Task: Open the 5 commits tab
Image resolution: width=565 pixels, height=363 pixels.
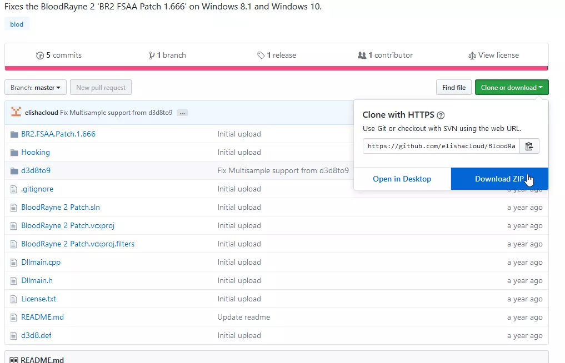Action: coord(59,55)
